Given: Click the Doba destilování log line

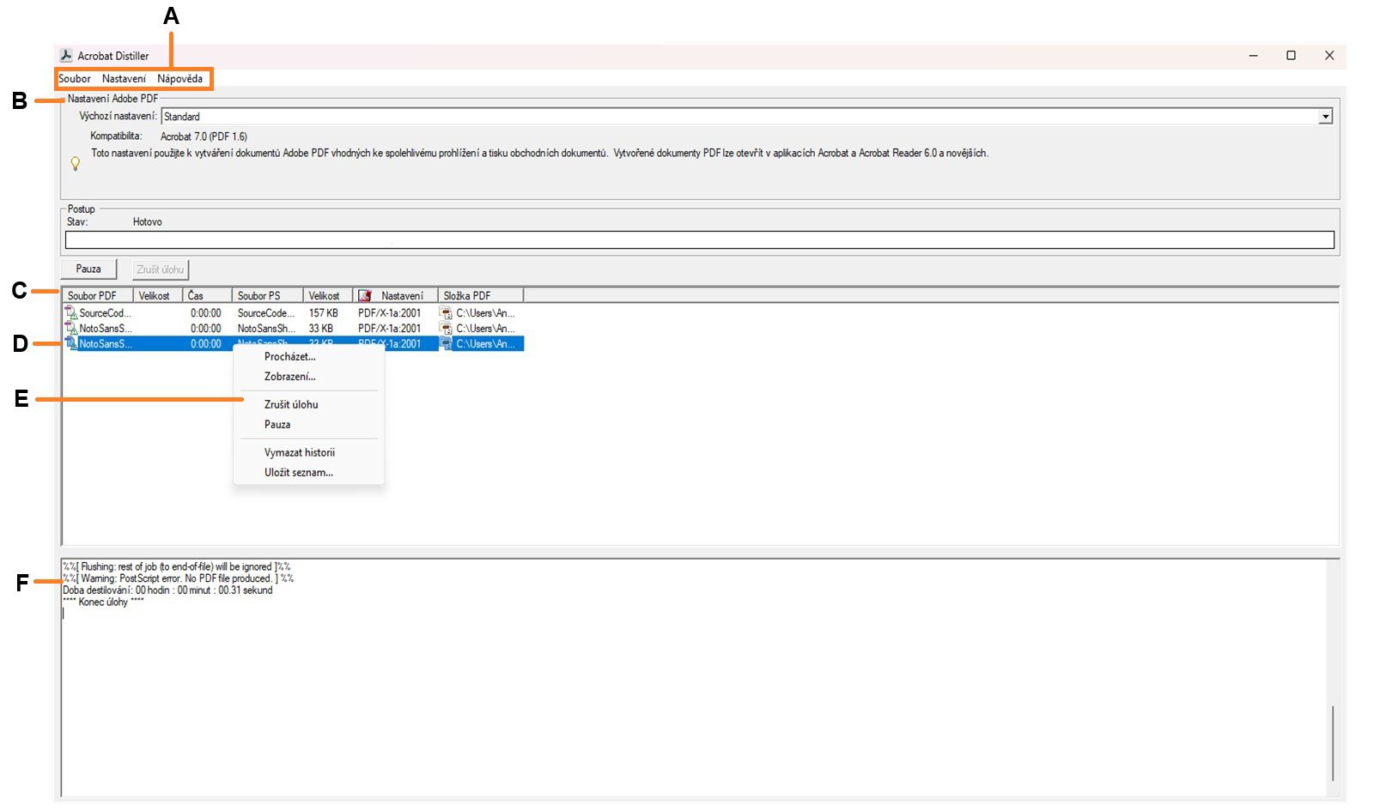Looking at the screenshot, I should click(x=167, y=590).
